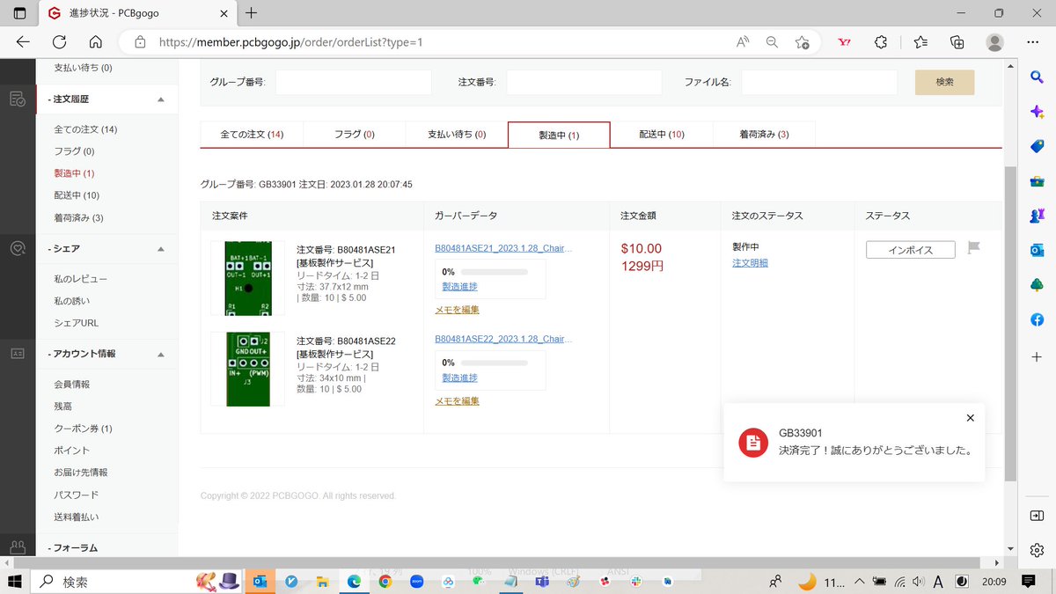
Task: Click the red document icon in the notification
Action: click(x=752, y=443)
